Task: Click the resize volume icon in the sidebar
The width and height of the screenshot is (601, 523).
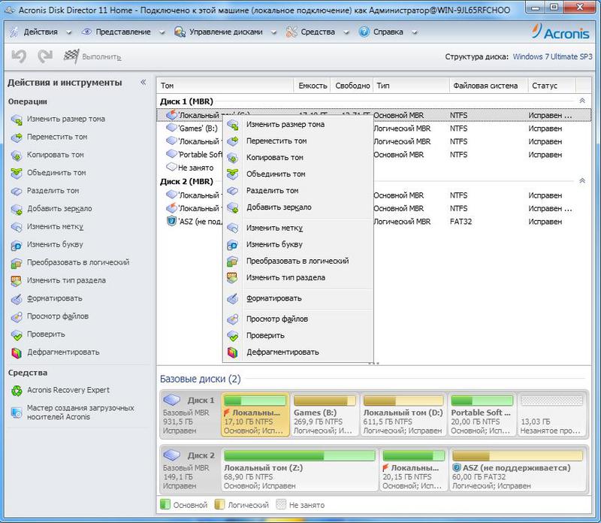Action: pyautogui.click(x=17, y=119)
